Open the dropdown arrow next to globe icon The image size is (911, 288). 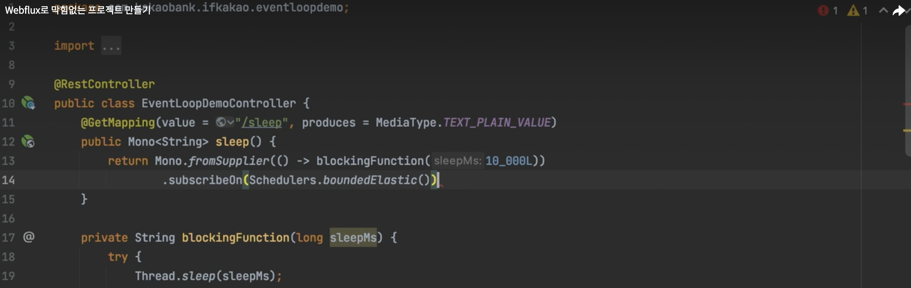click(x=230, y=122)
